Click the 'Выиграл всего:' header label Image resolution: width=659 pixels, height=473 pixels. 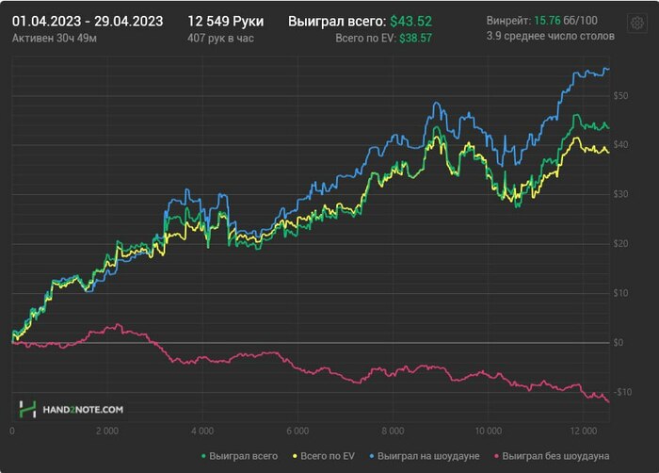(337, 22)
